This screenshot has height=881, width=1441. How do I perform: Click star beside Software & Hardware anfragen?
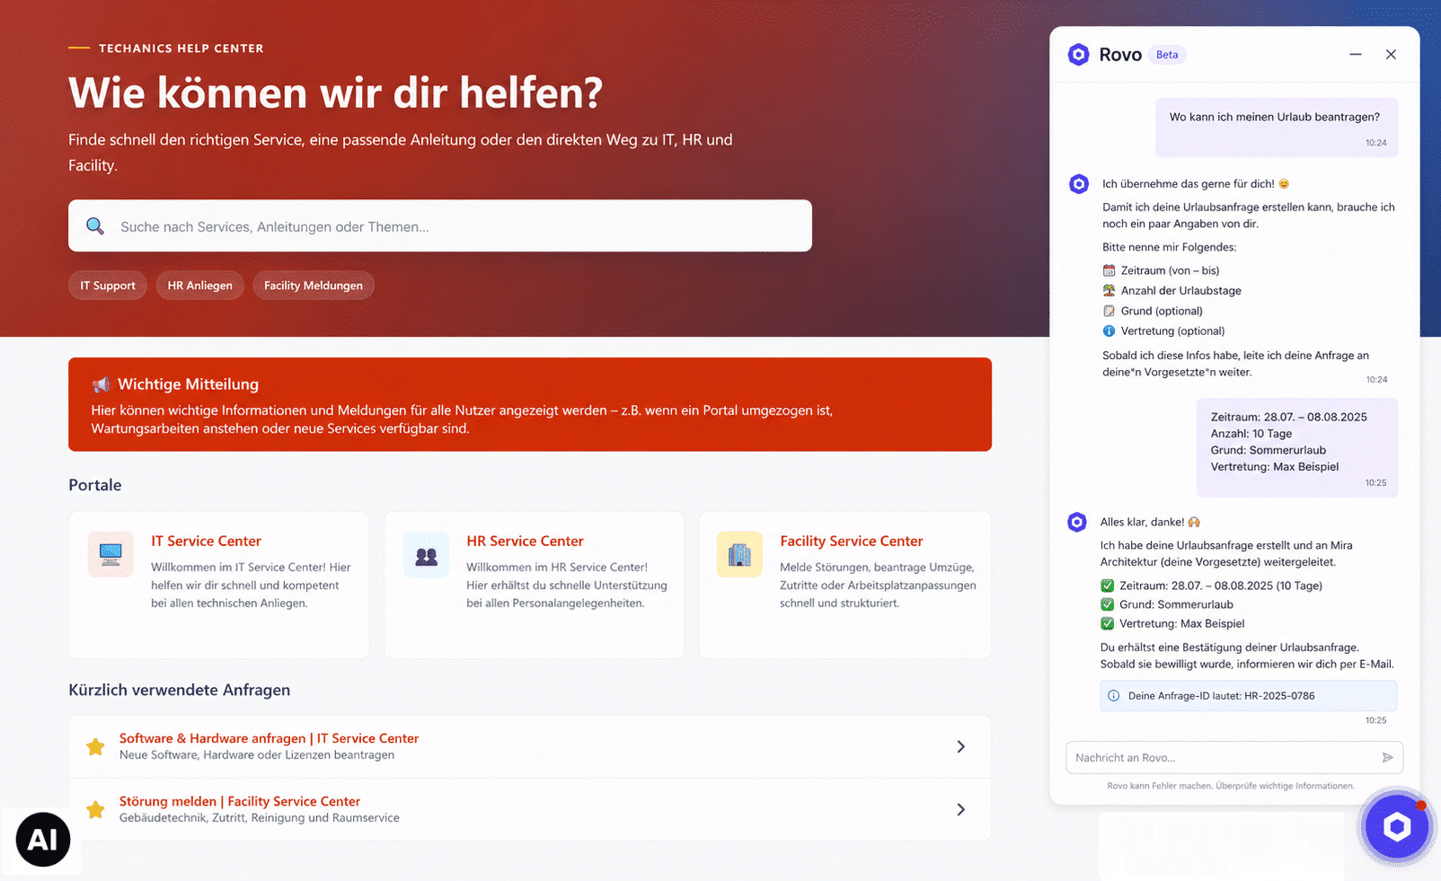[x=95, y=746]
